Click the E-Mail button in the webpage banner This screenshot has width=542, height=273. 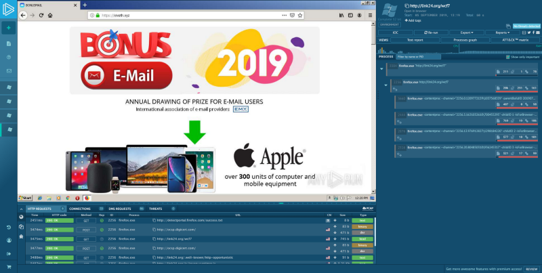(127, 76)
